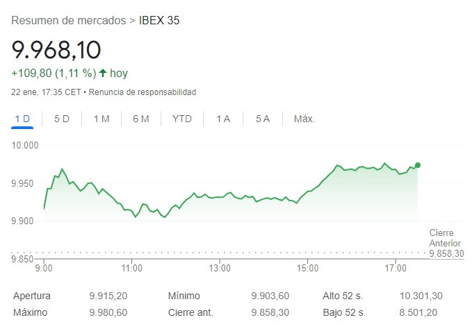Open the Máx. range tab
This screenshot has height=329, width=472.
(x=304, y=119)
